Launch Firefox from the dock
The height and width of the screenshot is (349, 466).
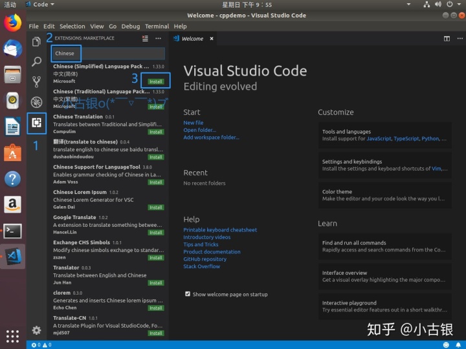12,23
